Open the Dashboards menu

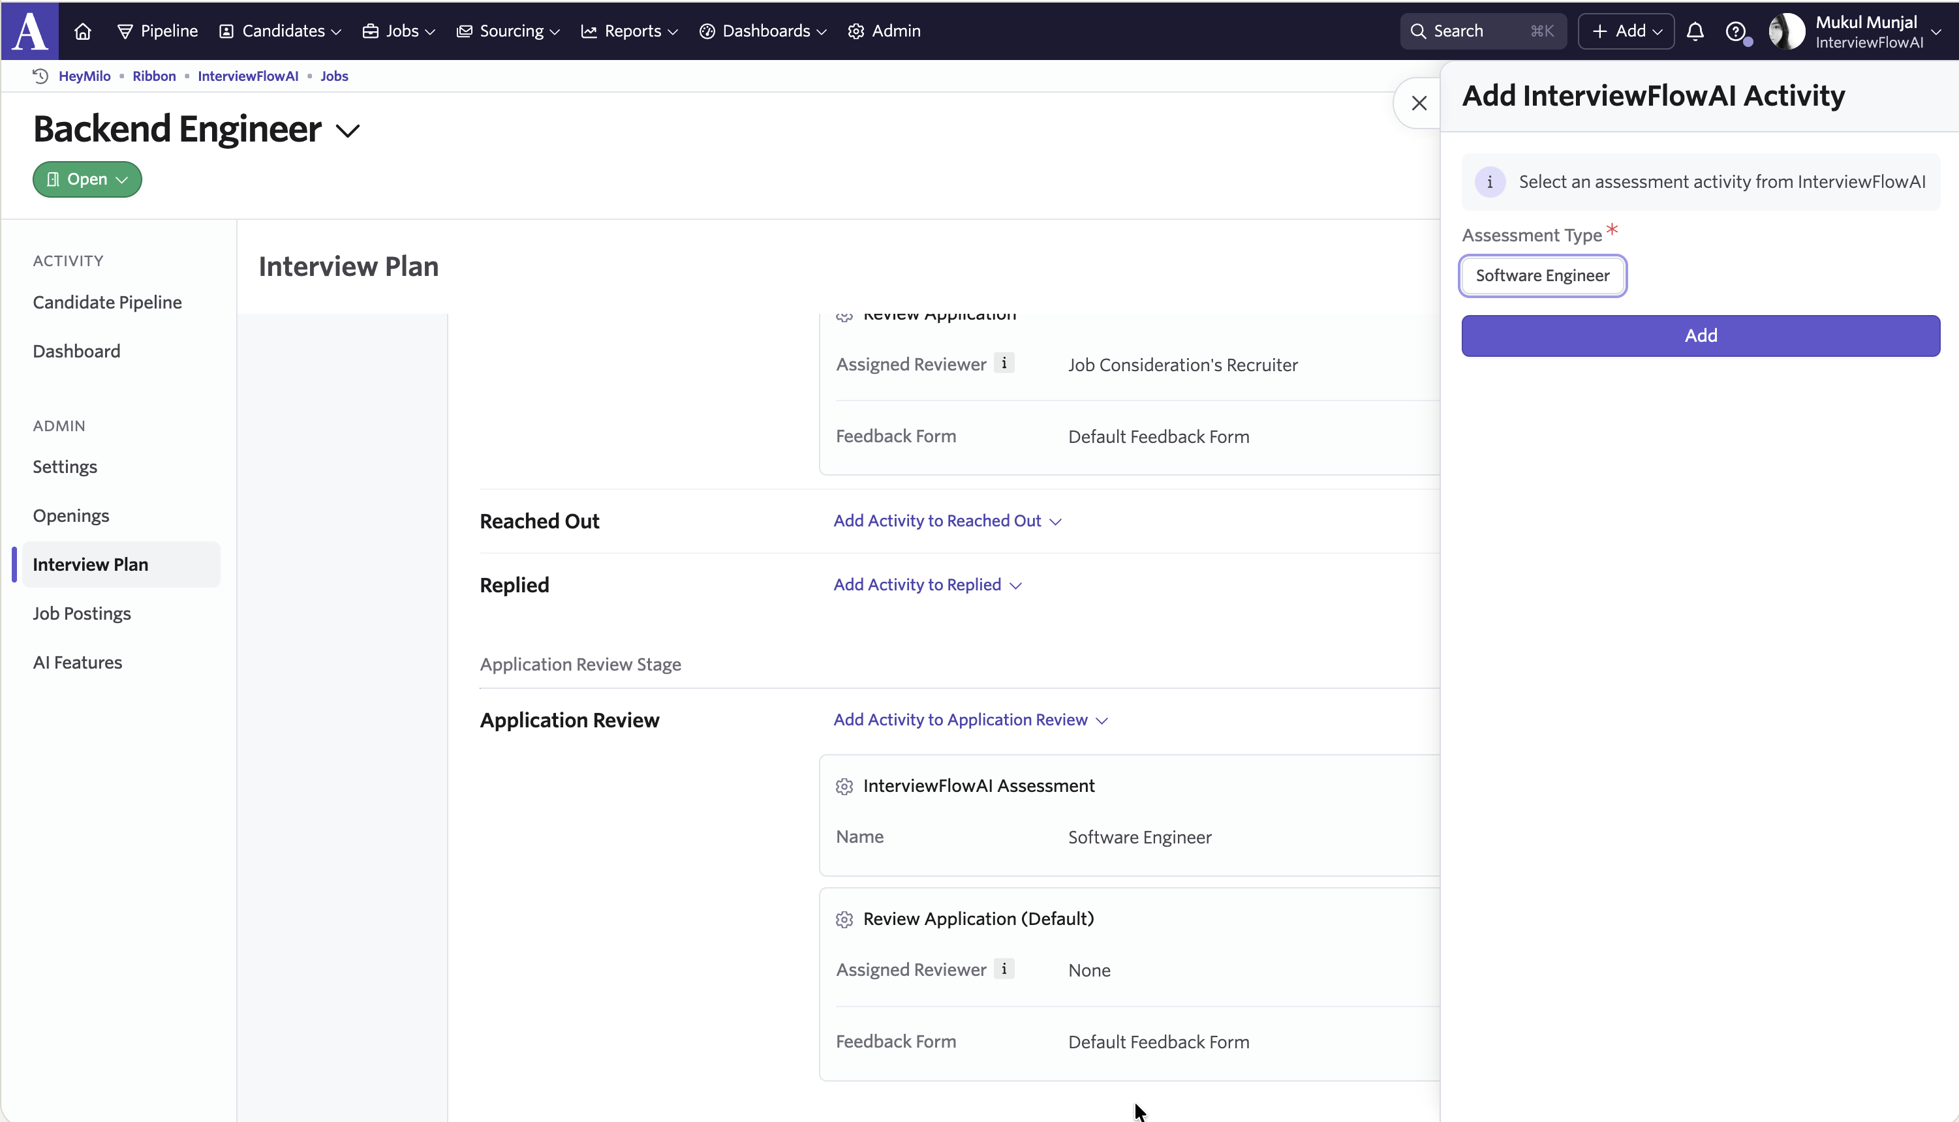[763, 31]
